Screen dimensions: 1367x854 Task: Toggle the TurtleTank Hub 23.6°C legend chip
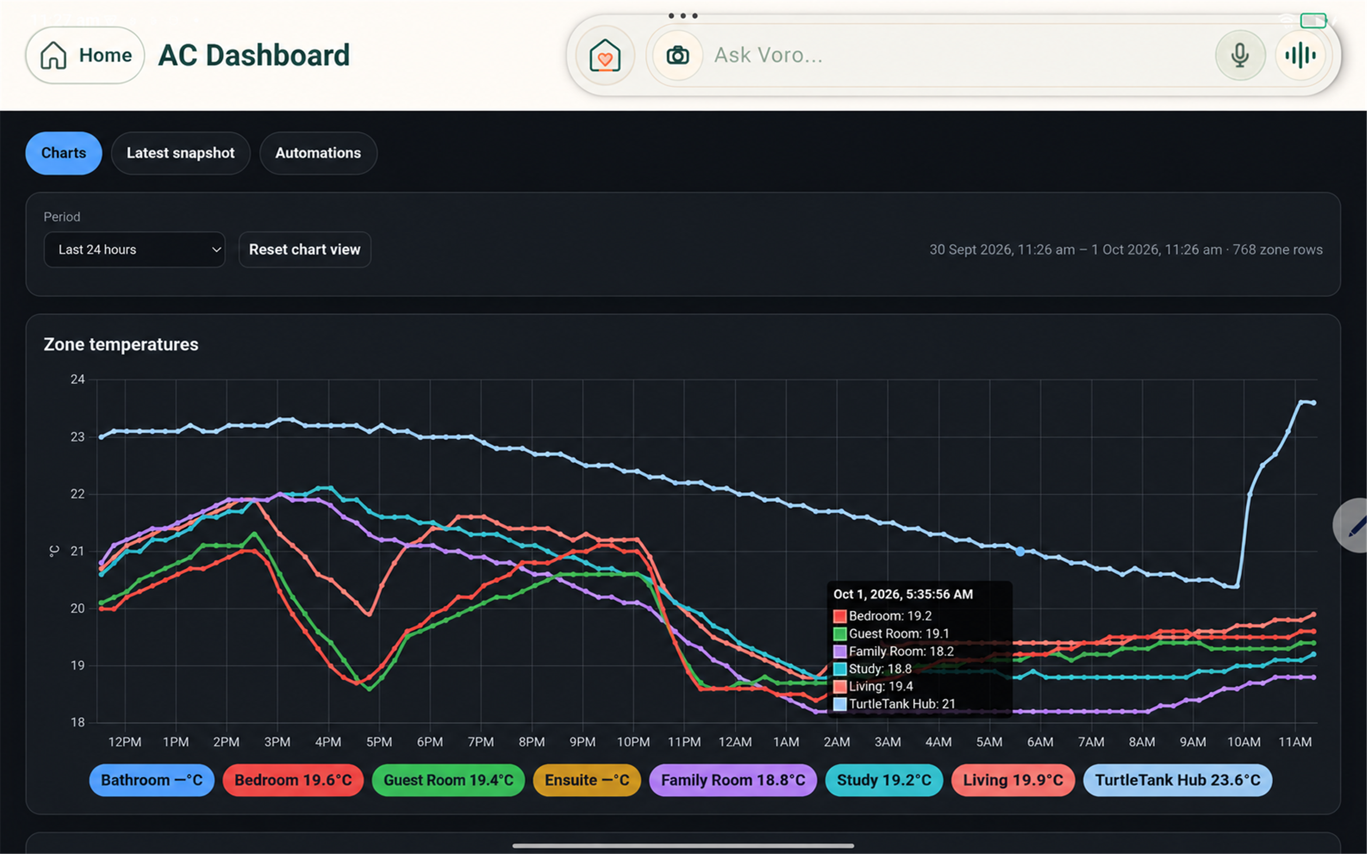coord(1178,780)
